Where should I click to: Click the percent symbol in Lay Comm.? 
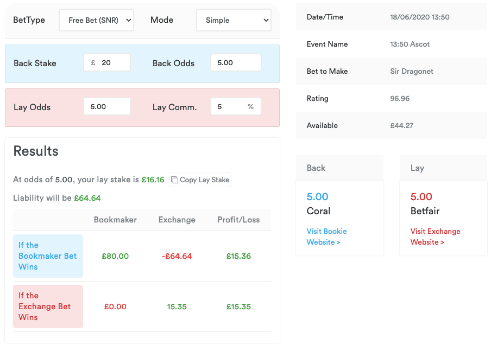coord(250,107)
